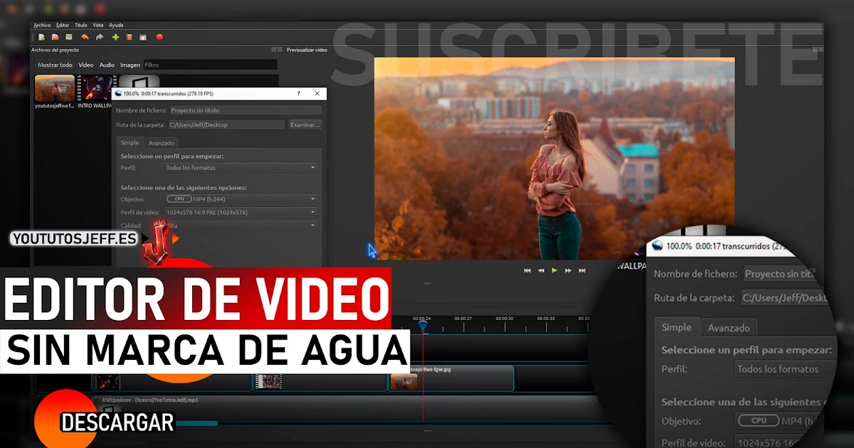The width and height of the screenshot is (854, 448).
Task: Click the rewind button under preview
Action: pyautogui.click(x=541, y=270)
